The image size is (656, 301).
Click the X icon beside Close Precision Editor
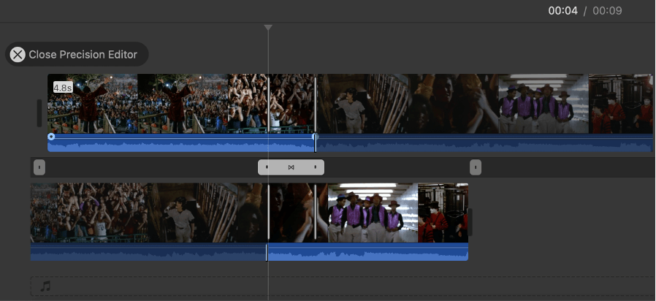click(18, 54)
